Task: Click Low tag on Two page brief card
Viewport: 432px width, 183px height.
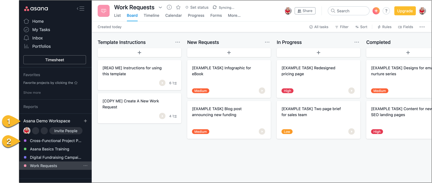Action: (287, 132)
